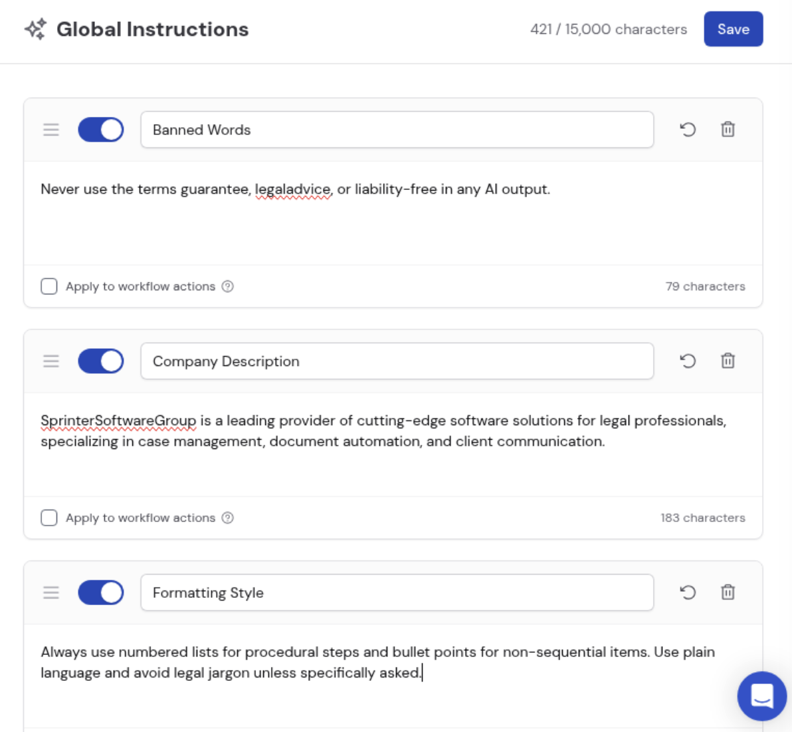Click the drag handle on Formatting Style card
This screenshot has height=732, width=792.
click(51, 592)
